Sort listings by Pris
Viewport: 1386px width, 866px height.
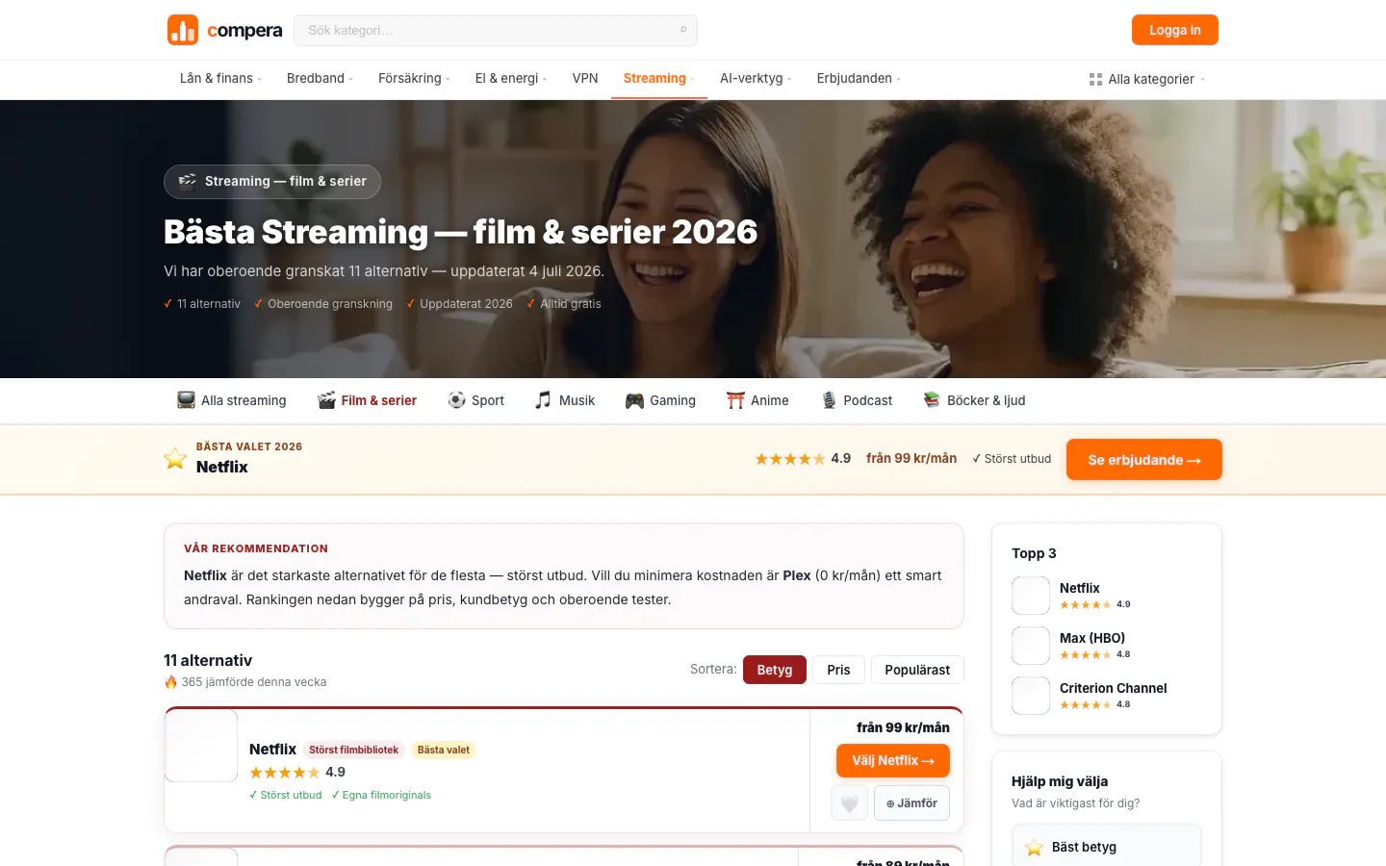(838, 670)
